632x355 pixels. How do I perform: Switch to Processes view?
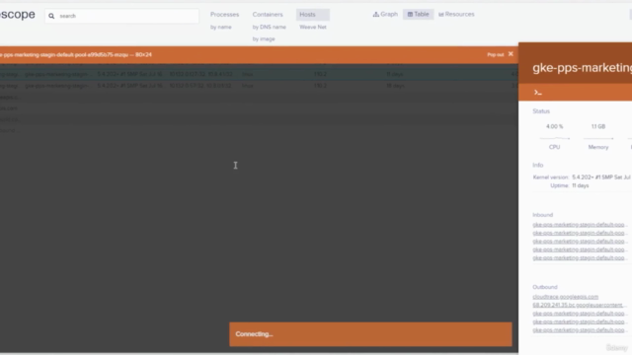point(224,15)
